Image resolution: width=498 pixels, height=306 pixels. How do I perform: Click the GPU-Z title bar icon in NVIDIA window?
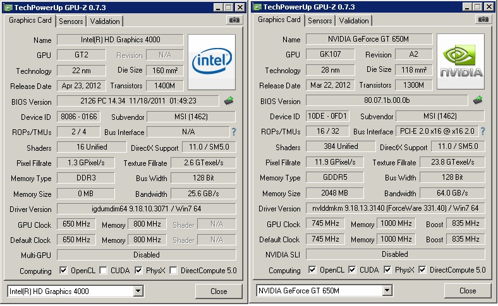pyautogui.click(x=258, y=7)
